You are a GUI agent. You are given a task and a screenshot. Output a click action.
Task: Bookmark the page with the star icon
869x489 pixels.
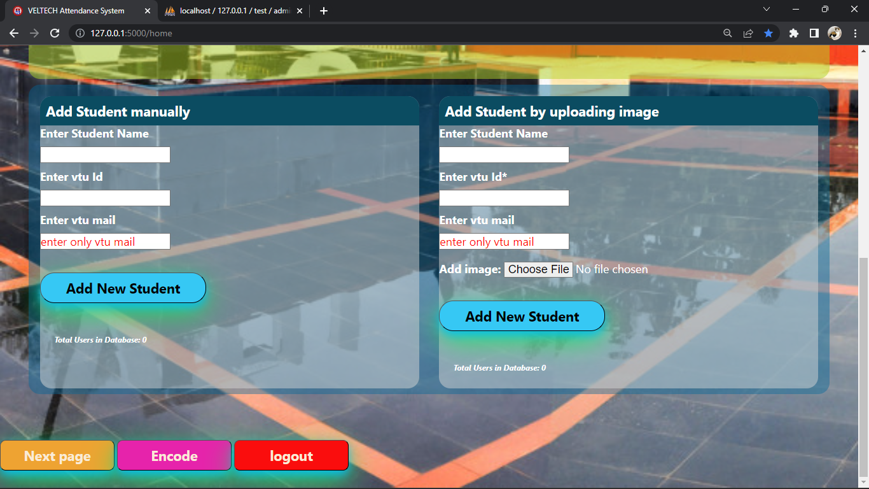[768, 33]
